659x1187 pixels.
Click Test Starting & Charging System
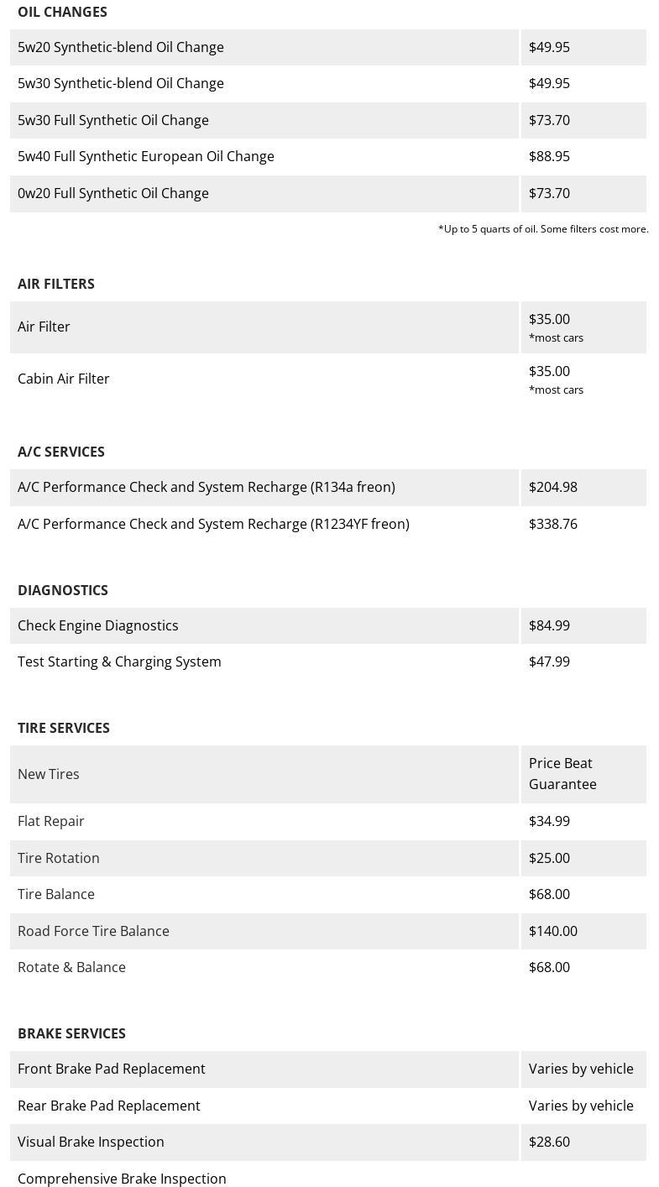click(x=119, y=662)
